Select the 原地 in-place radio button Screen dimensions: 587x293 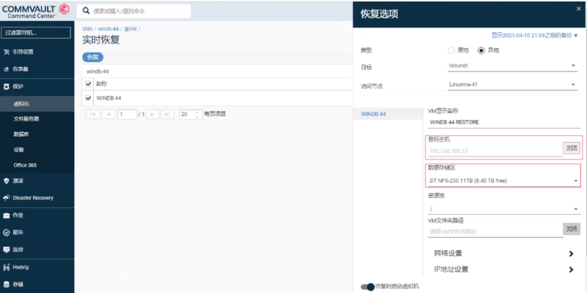(x=451, y=50)
